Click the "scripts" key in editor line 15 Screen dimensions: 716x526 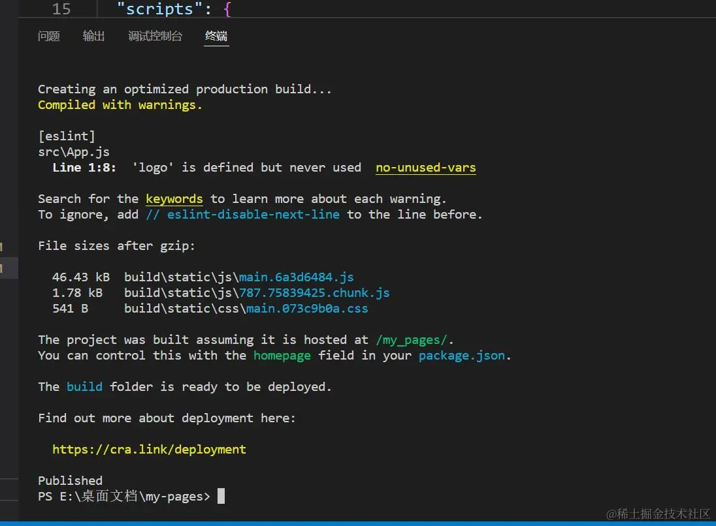point(159,8)
